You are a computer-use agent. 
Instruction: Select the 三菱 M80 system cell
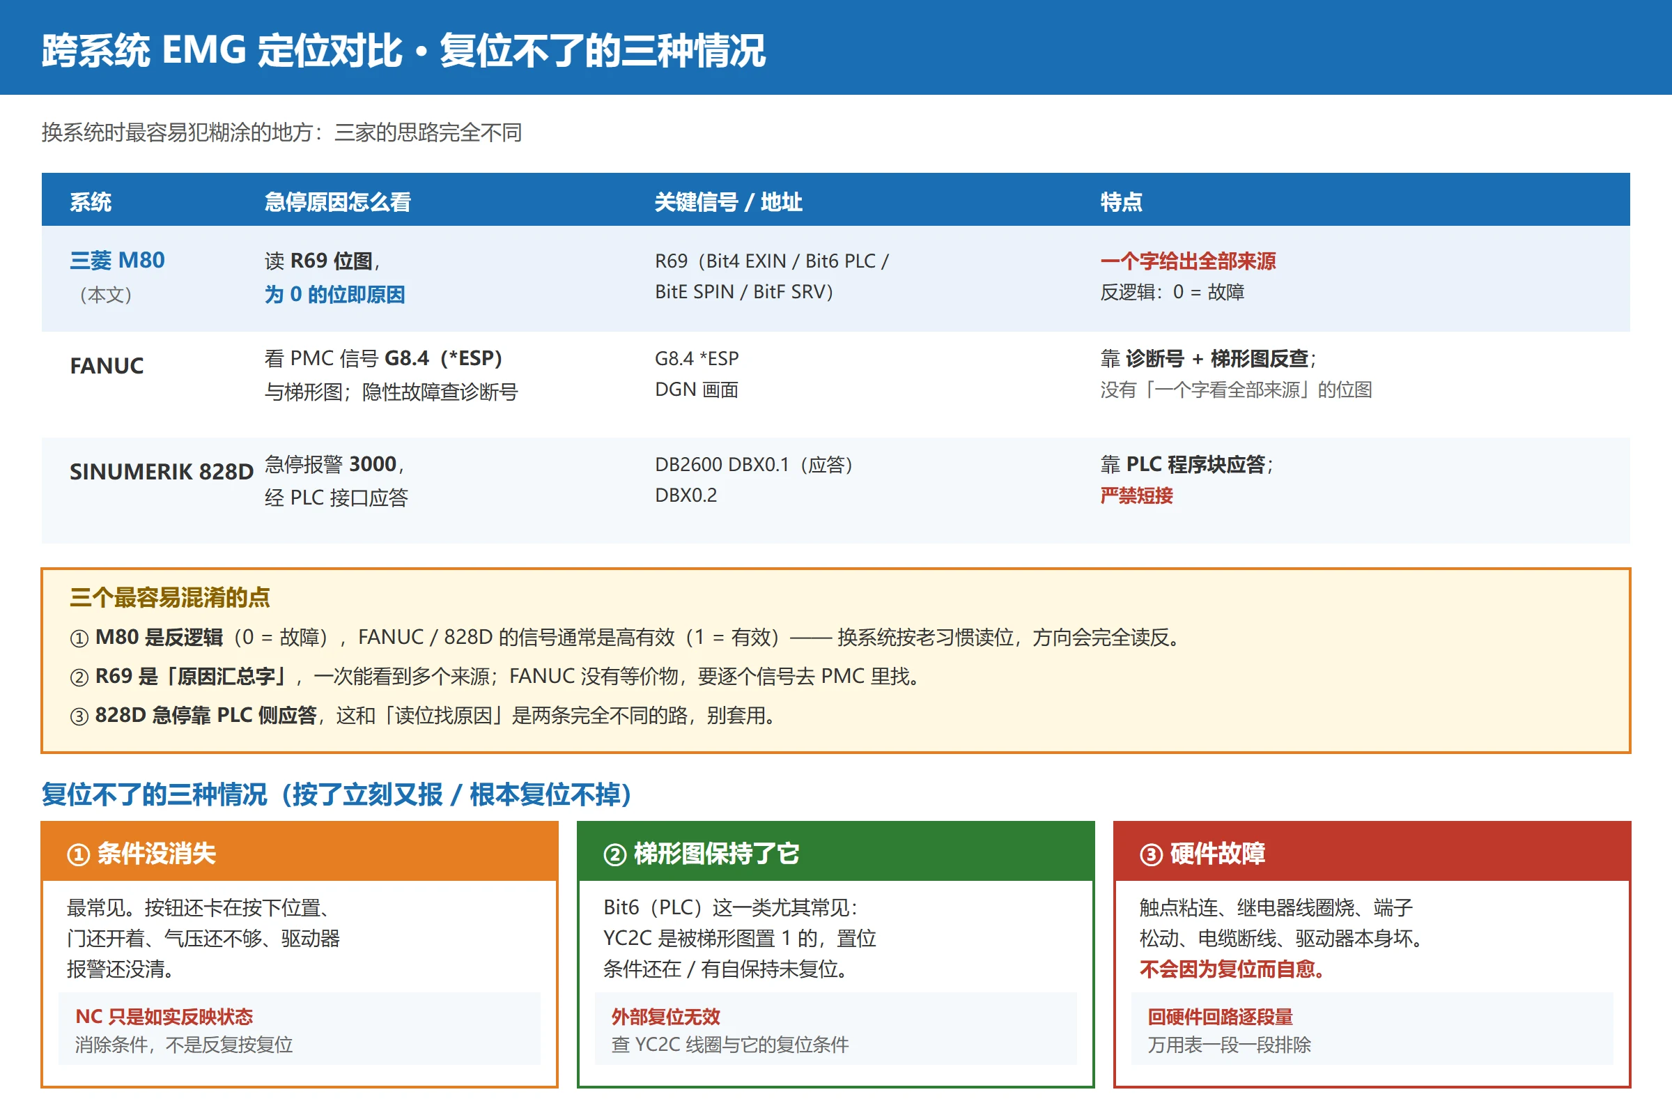click(x=117, y=260)
